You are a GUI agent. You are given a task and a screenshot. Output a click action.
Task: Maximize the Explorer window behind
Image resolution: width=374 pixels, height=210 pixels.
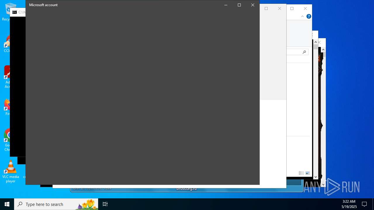coord(292,8)
